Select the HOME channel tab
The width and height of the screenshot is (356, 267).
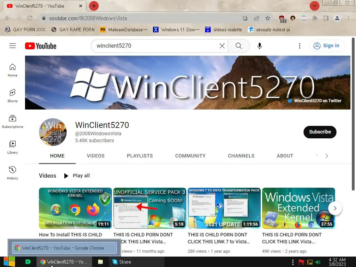click(x=57, y=156)
